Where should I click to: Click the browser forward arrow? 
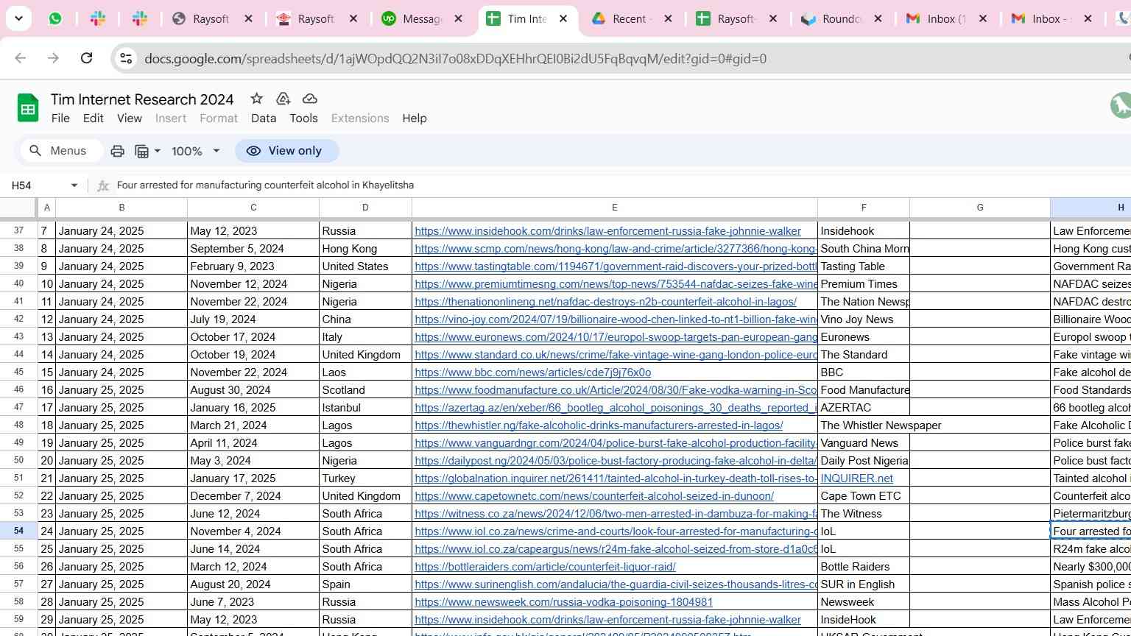coord(53,58)
